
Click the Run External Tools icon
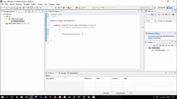point(69,8)
